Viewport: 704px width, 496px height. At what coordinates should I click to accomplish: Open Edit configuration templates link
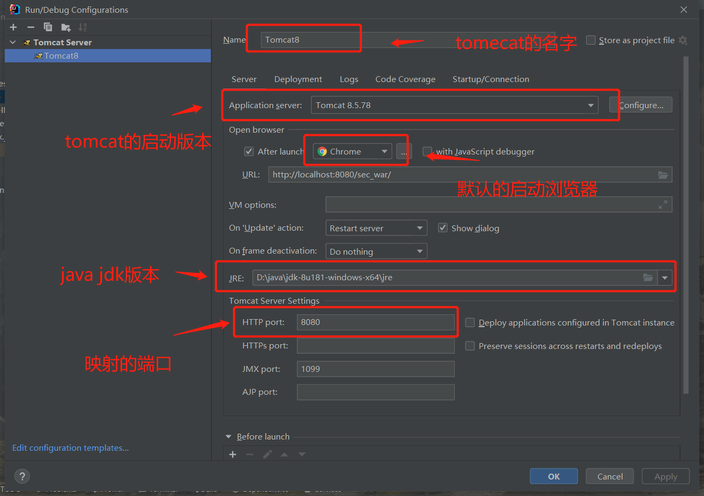click(70, 448)
